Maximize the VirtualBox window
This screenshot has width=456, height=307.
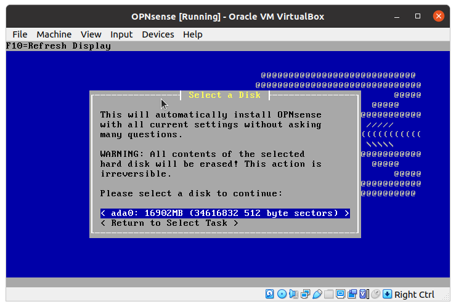pos(418,16)
